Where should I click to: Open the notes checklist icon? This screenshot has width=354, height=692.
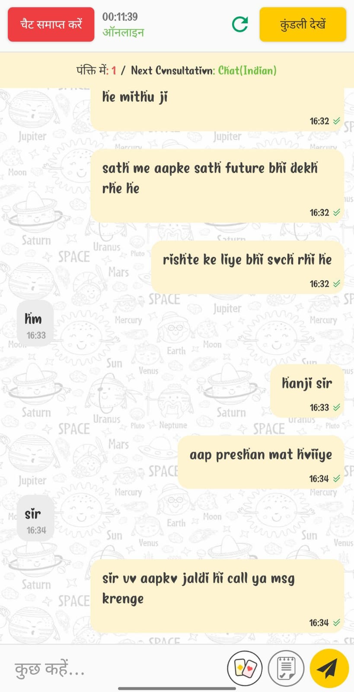286,668
